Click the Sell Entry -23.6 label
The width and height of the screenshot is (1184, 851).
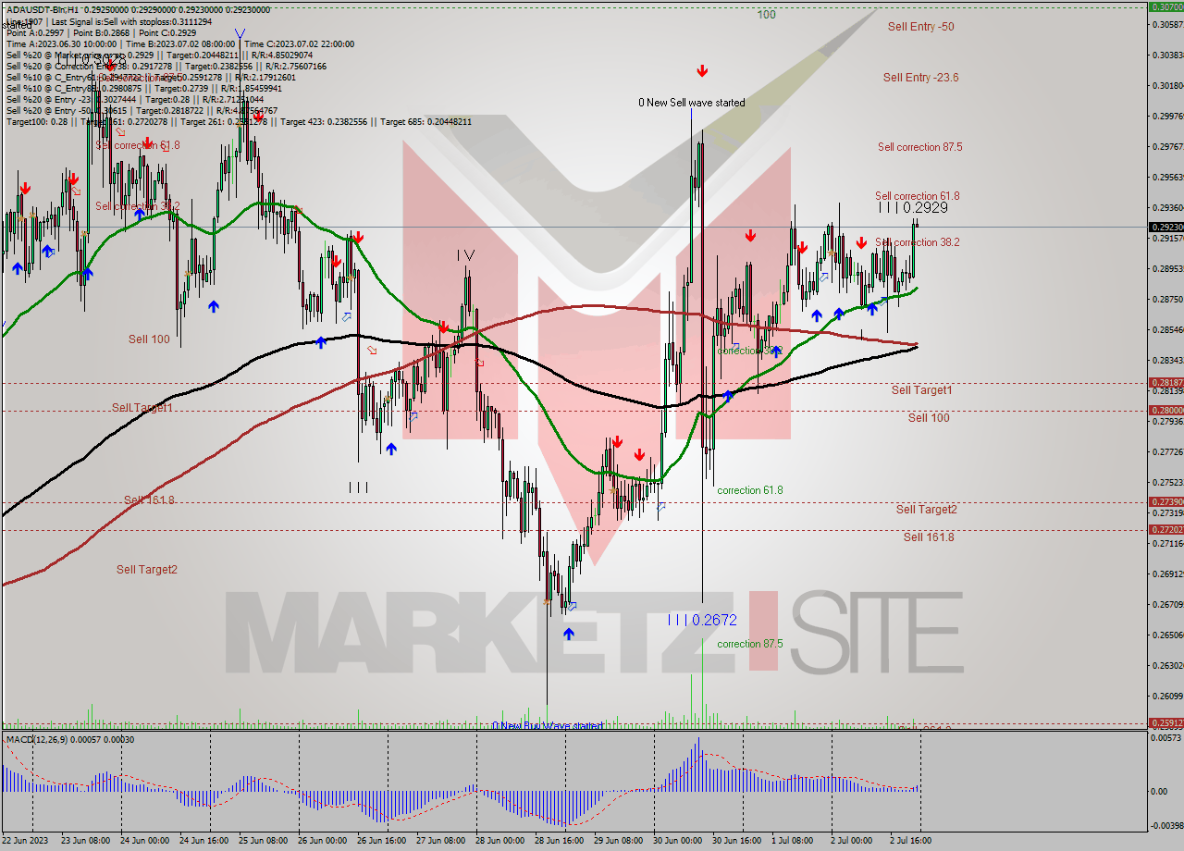point(920,78)
